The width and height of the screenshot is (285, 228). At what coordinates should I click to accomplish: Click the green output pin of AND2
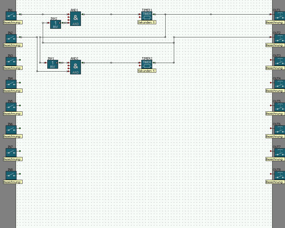coord(83,63)
